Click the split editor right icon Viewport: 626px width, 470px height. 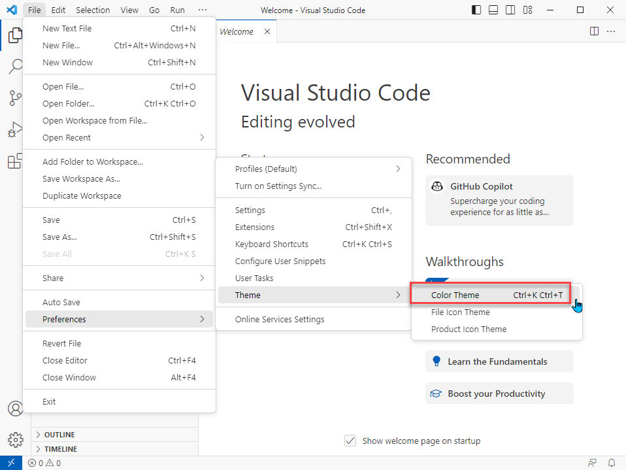[x=594, y=31]
